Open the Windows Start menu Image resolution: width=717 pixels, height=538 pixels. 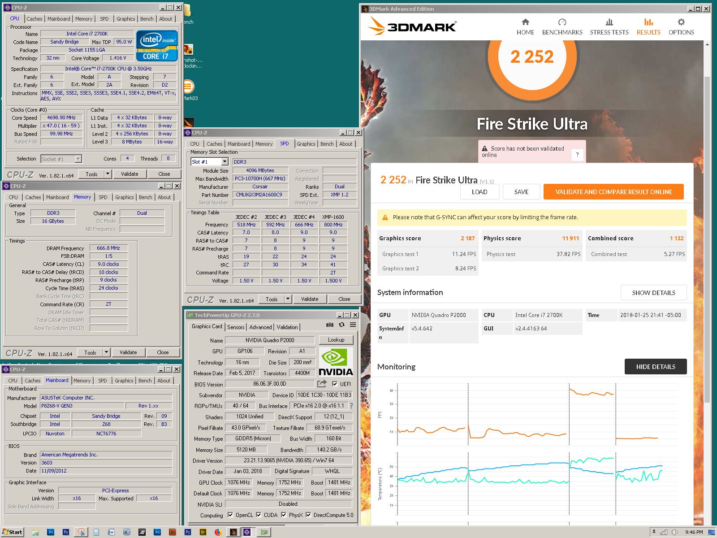(12, 532)
